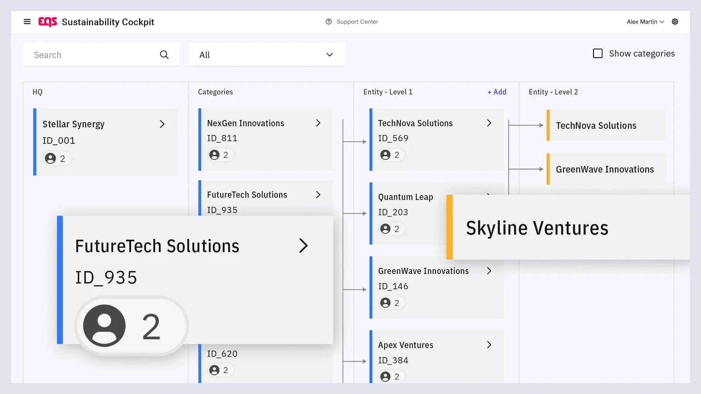Click the Apex Ventures card title

click(406, 345)
